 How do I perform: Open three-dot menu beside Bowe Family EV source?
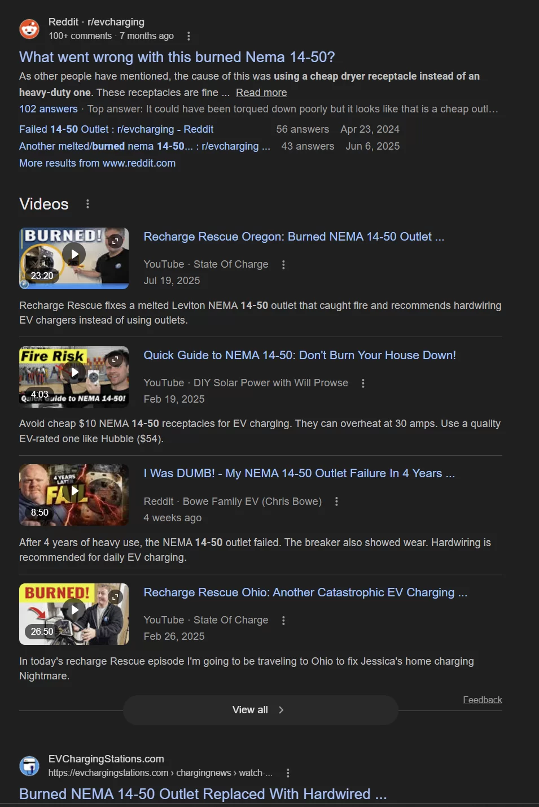pos(336,501)
